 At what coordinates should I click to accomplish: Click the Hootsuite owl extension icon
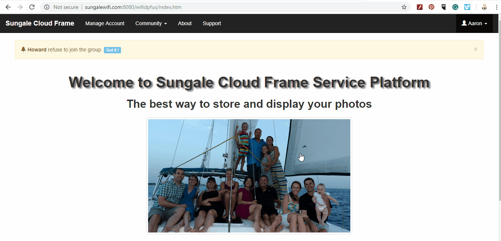pos(443,7)
